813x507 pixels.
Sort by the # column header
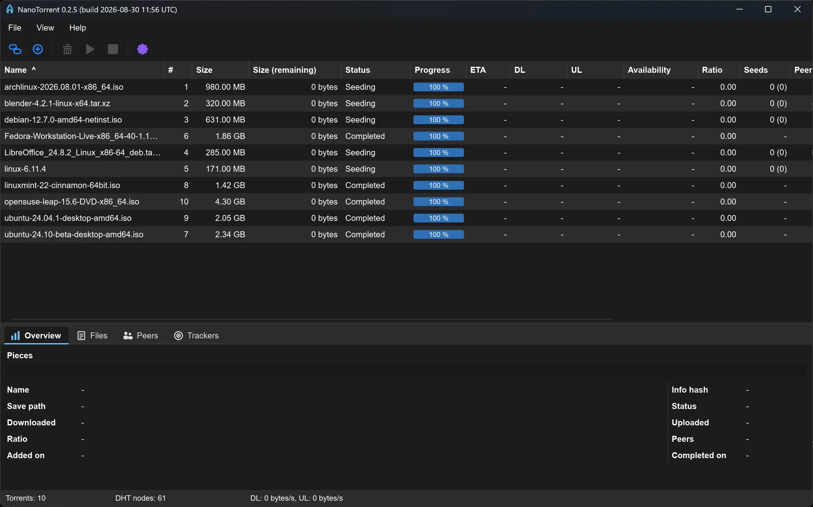(x=178, y=70)
